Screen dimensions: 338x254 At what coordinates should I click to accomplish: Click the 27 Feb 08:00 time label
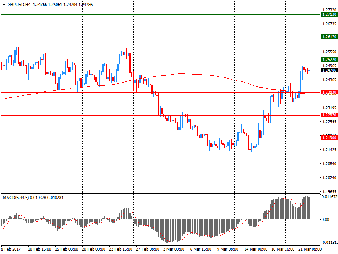(x=147, y=249)
